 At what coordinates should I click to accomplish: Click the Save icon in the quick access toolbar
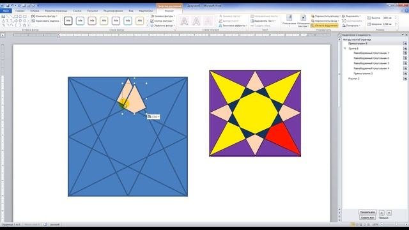pos(8,6)
